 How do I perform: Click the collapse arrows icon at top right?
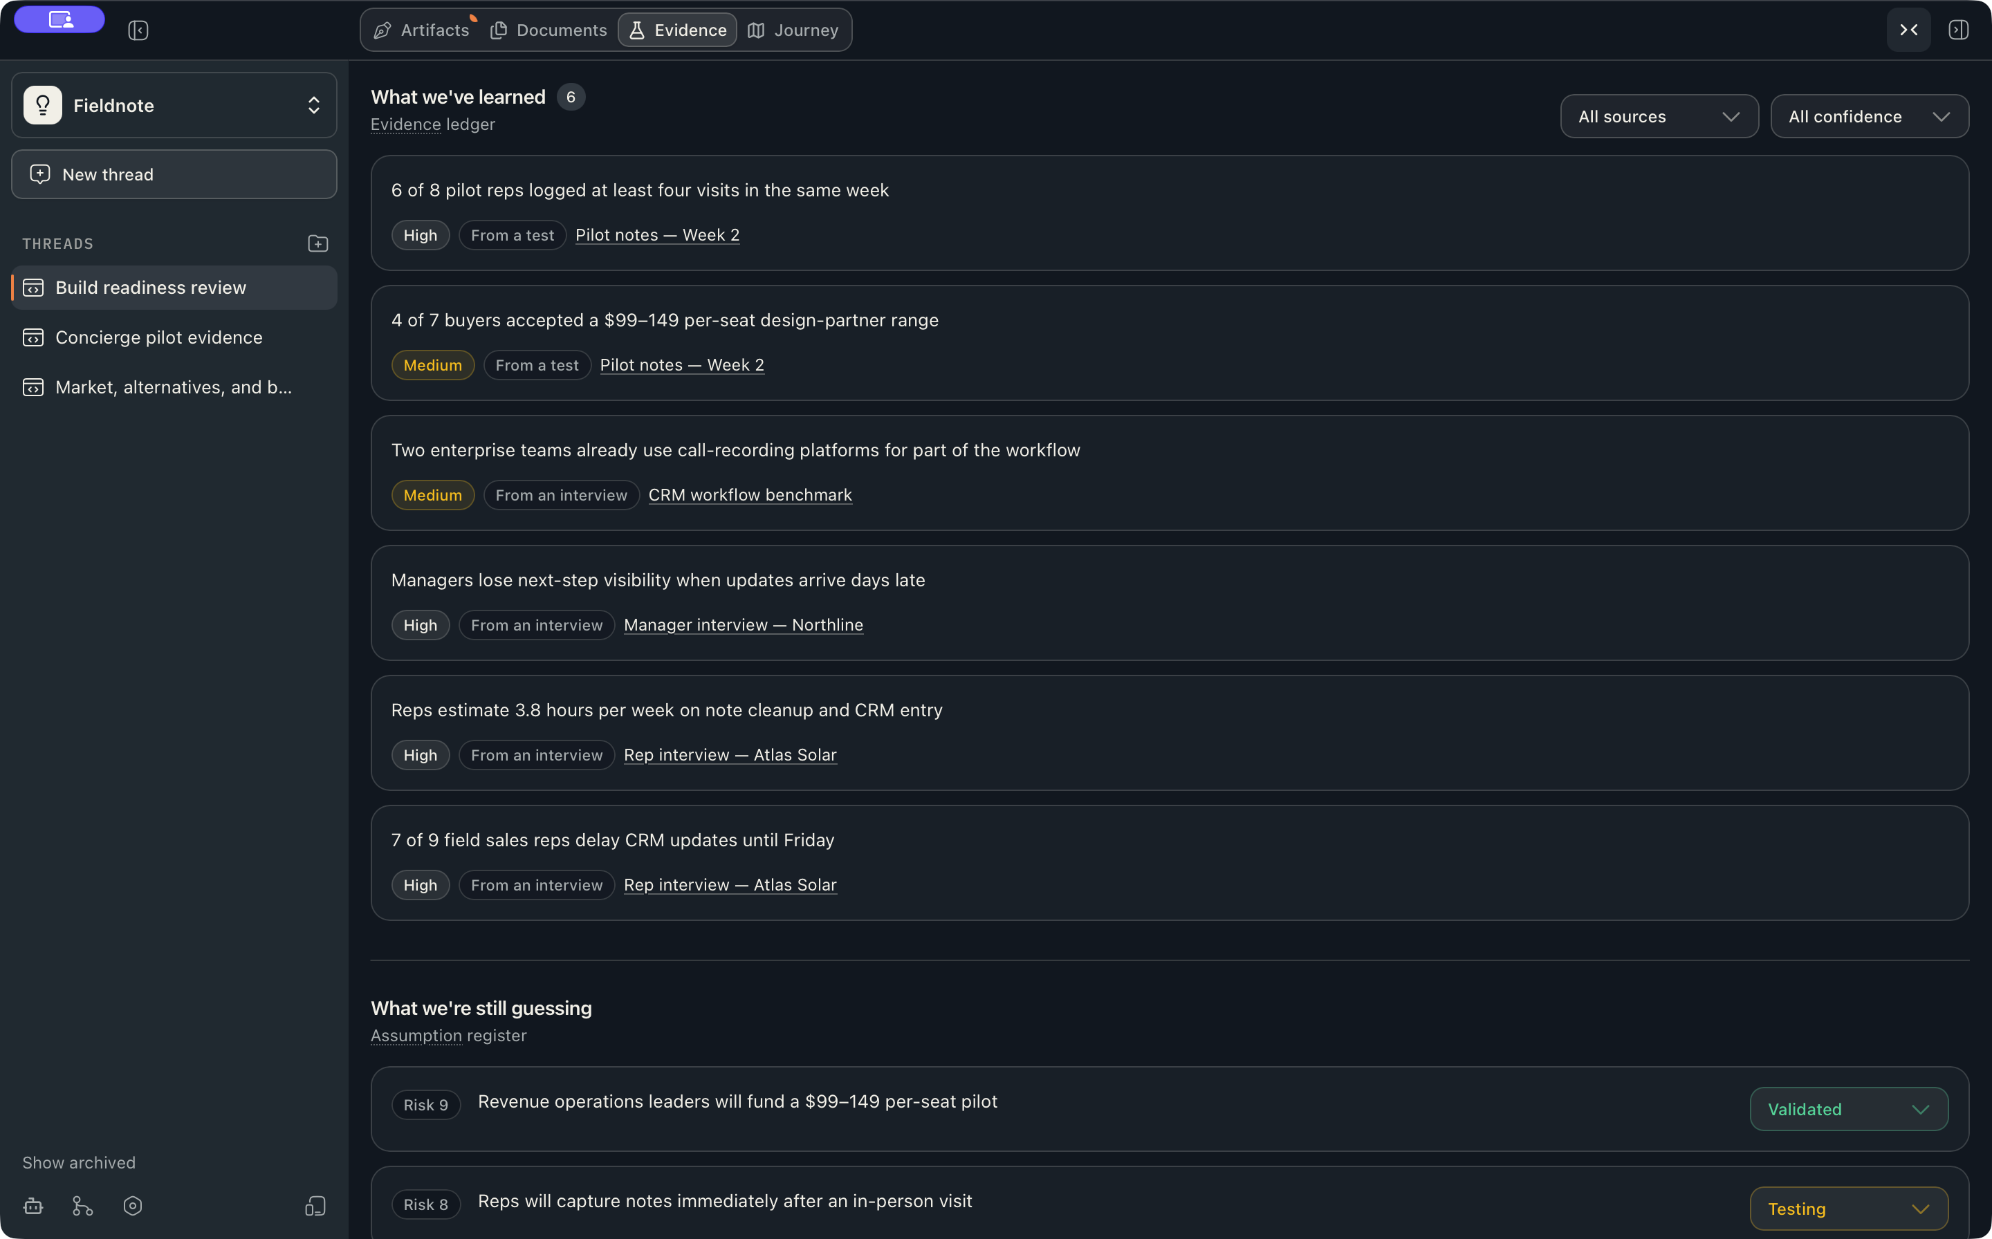[1908, 30]
